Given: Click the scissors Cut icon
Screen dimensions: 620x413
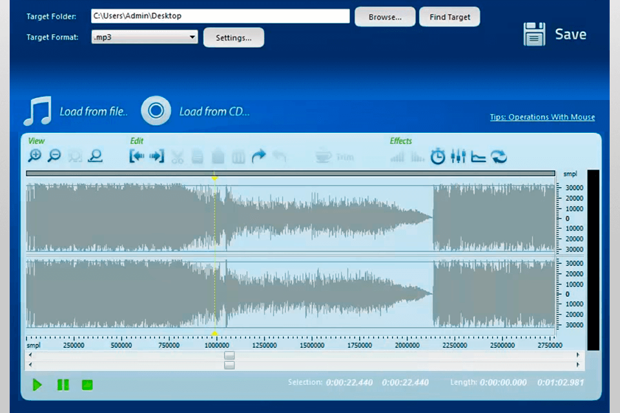Looking at the screenshot, I should click(x=178, y=157).
